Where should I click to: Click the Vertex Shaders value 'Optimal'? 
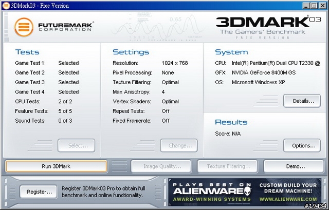[170, 102]
